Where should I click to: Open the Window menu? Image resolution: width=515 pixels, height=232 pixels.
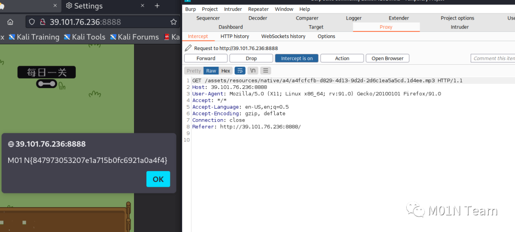click(284, 9)
